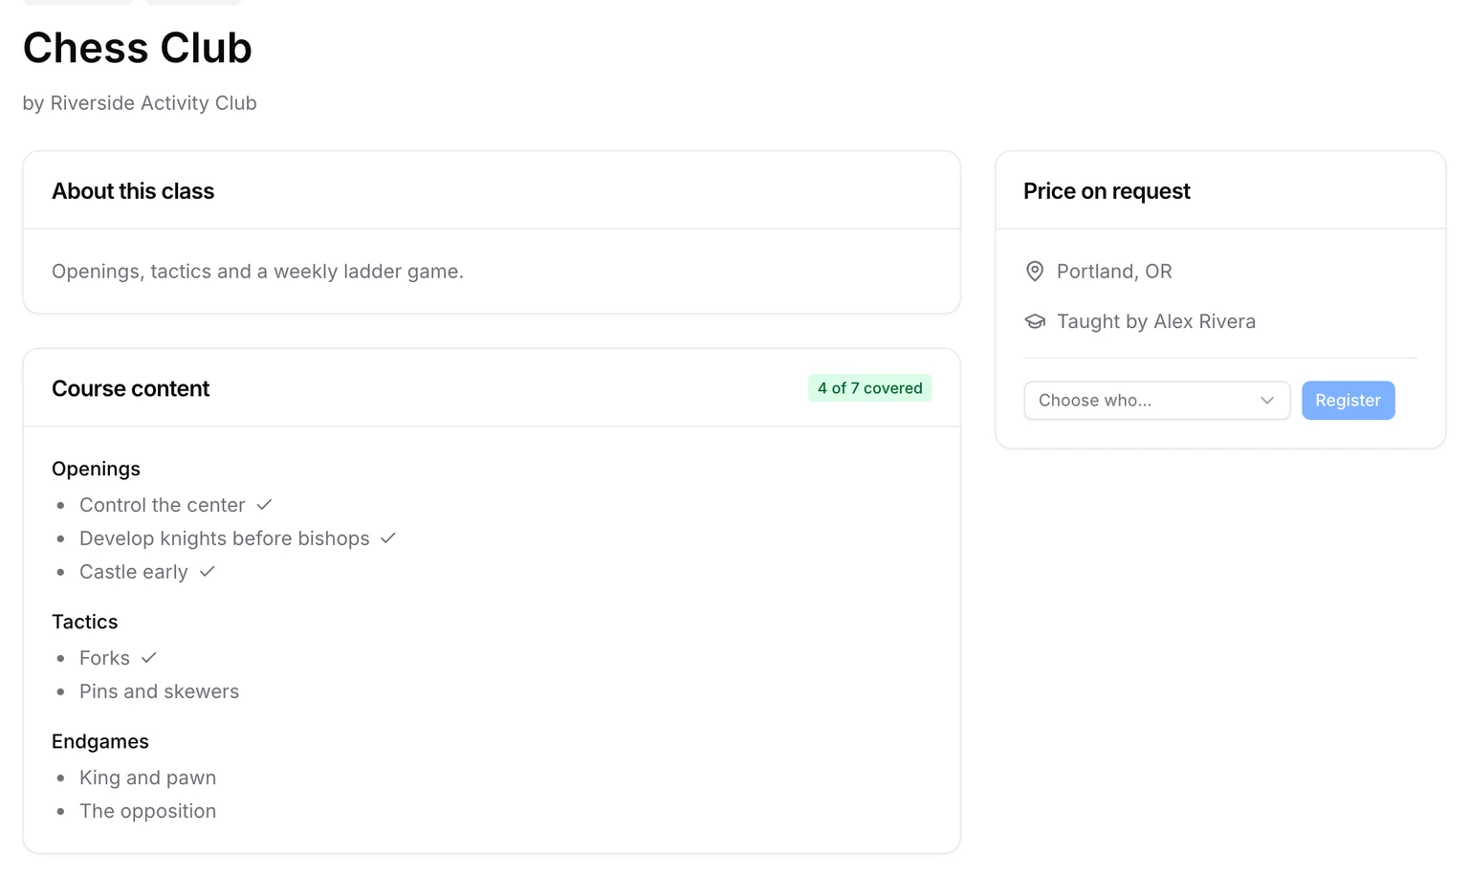
Task: Click the Endgames section heading
Action: point(100,742)
